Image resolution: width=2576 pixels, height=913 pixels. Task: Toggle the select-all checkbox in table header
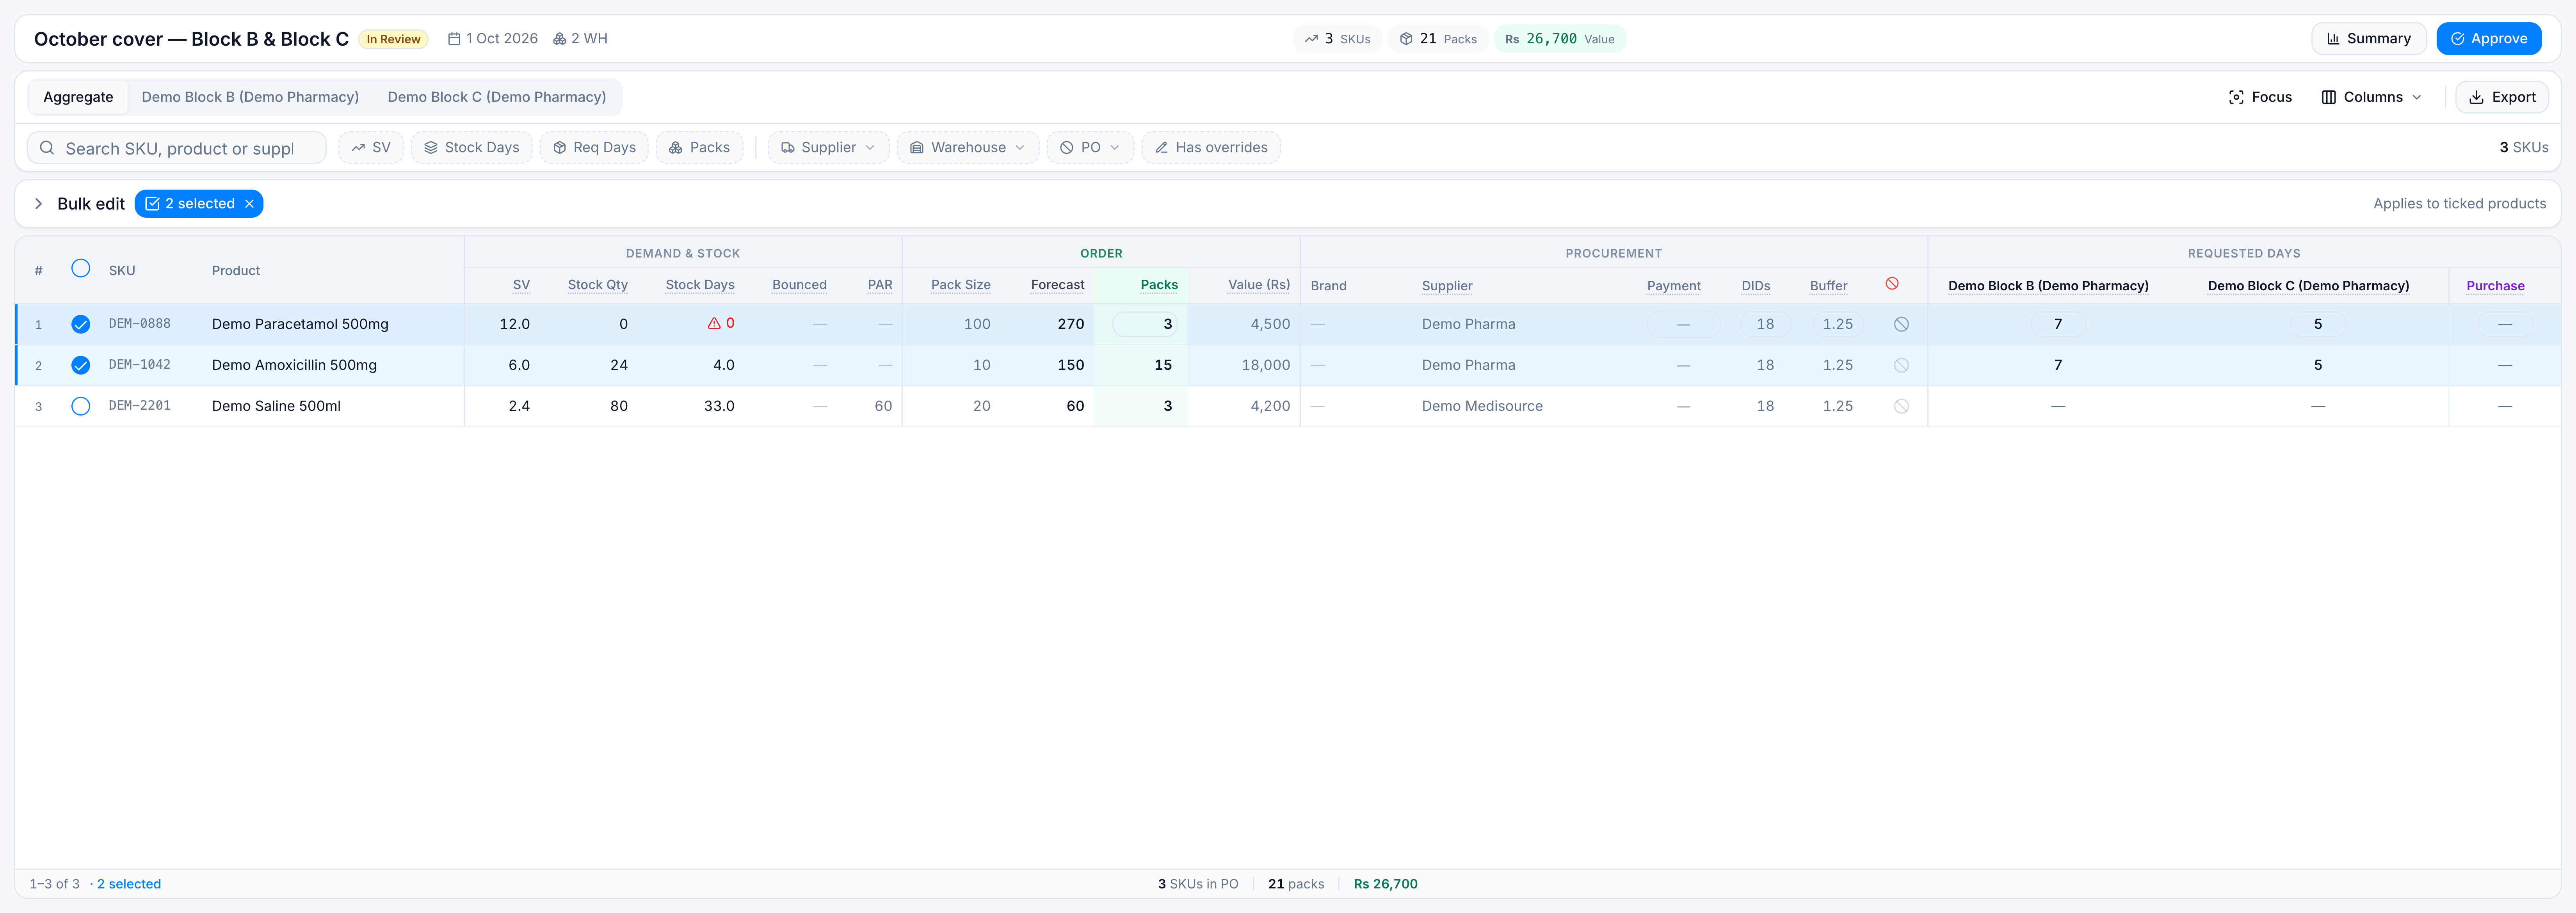(81, 268)
